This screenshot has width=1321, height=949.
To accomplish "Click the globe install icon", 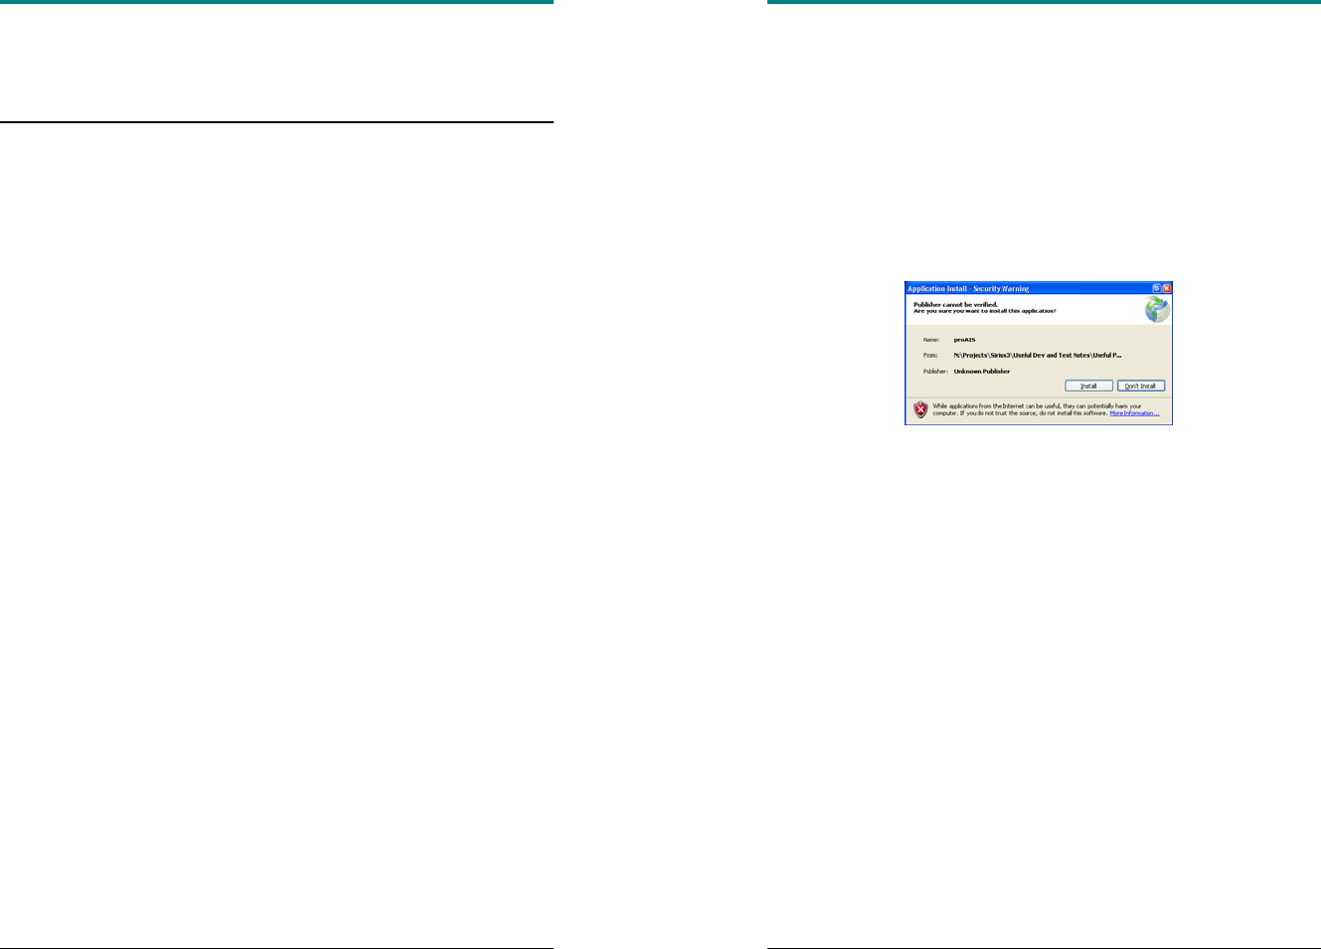I will [1157, 309].
